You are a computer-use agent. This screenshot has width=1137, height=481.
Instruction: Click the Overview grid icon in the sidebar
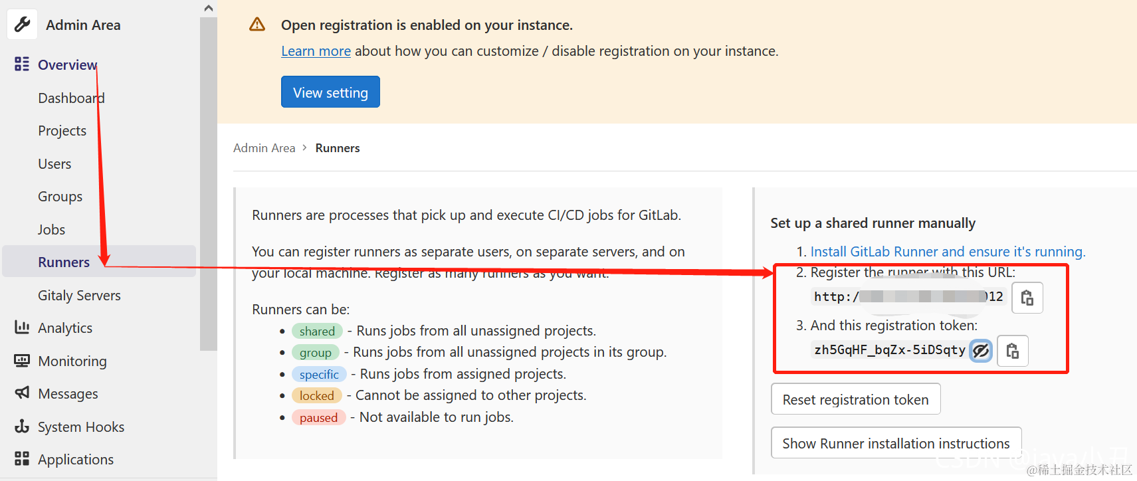point(22,64)
